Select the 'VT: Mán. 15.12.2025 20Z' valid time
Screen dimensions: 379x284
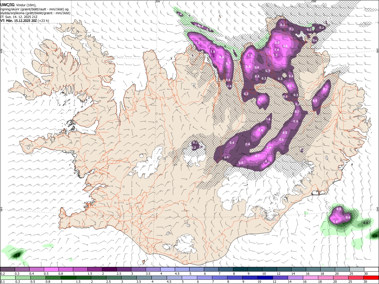coord(19,21)
